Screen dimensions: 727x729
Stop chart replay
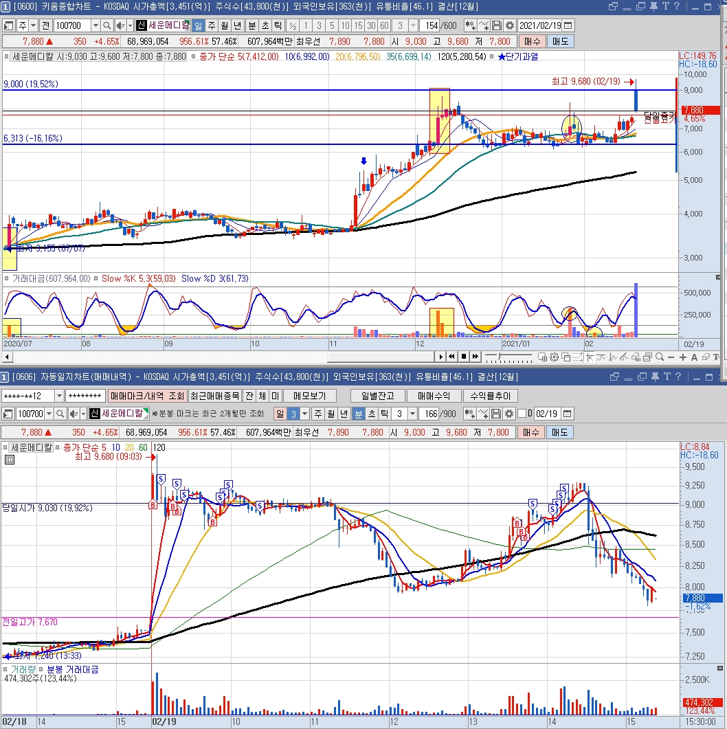click(463, 357)
